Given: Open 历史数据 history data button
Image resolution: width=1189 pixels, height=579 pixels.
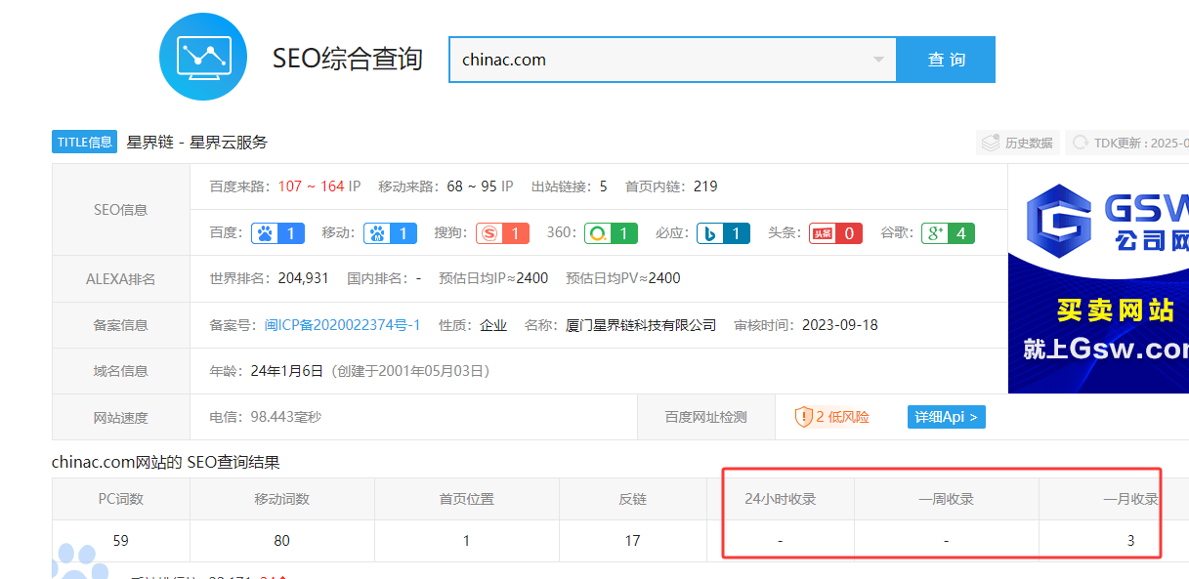Looking at the screenshot, I should pyautogui.click(x=1018, y=143).
